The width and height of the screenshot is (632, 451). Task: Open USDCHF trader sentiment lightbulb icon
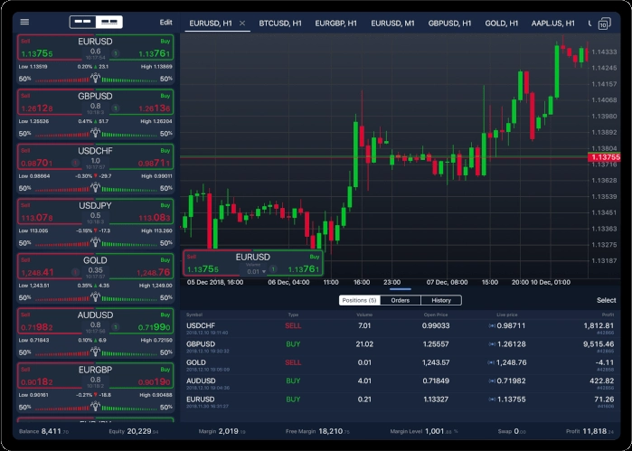[96, 188]
